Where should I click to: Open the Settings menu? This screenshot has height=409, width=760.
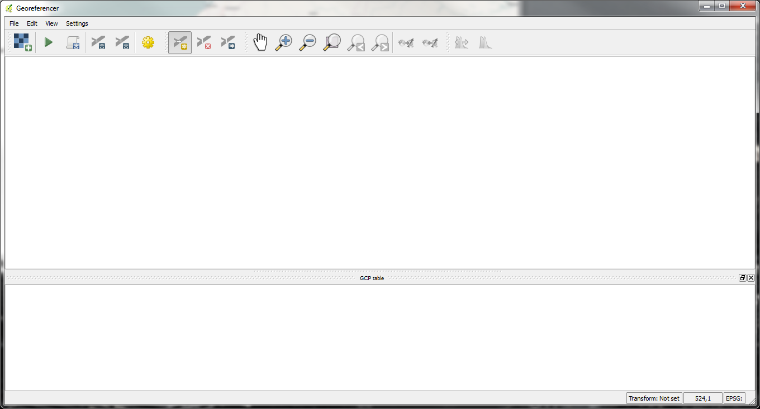click(x=77, y=23)
